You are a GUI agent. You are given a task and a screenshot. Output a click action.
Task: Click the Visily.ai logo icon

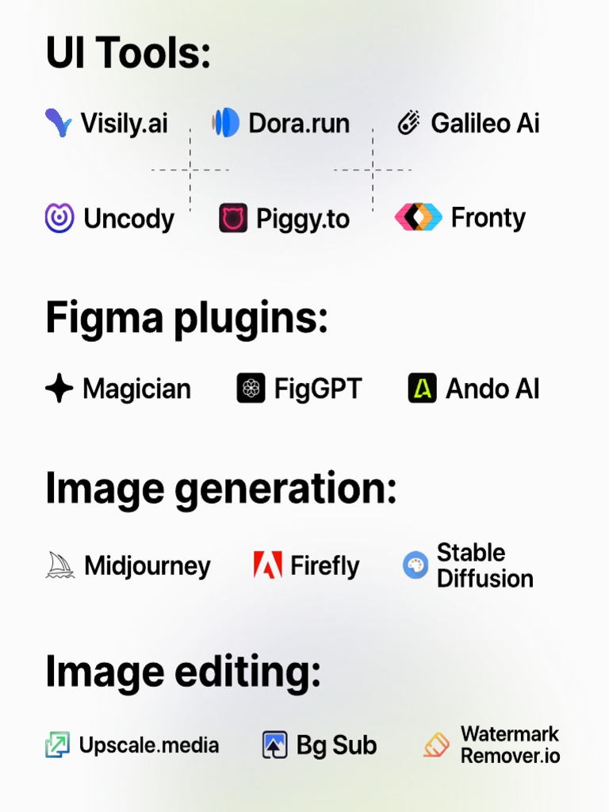(59, 123)
